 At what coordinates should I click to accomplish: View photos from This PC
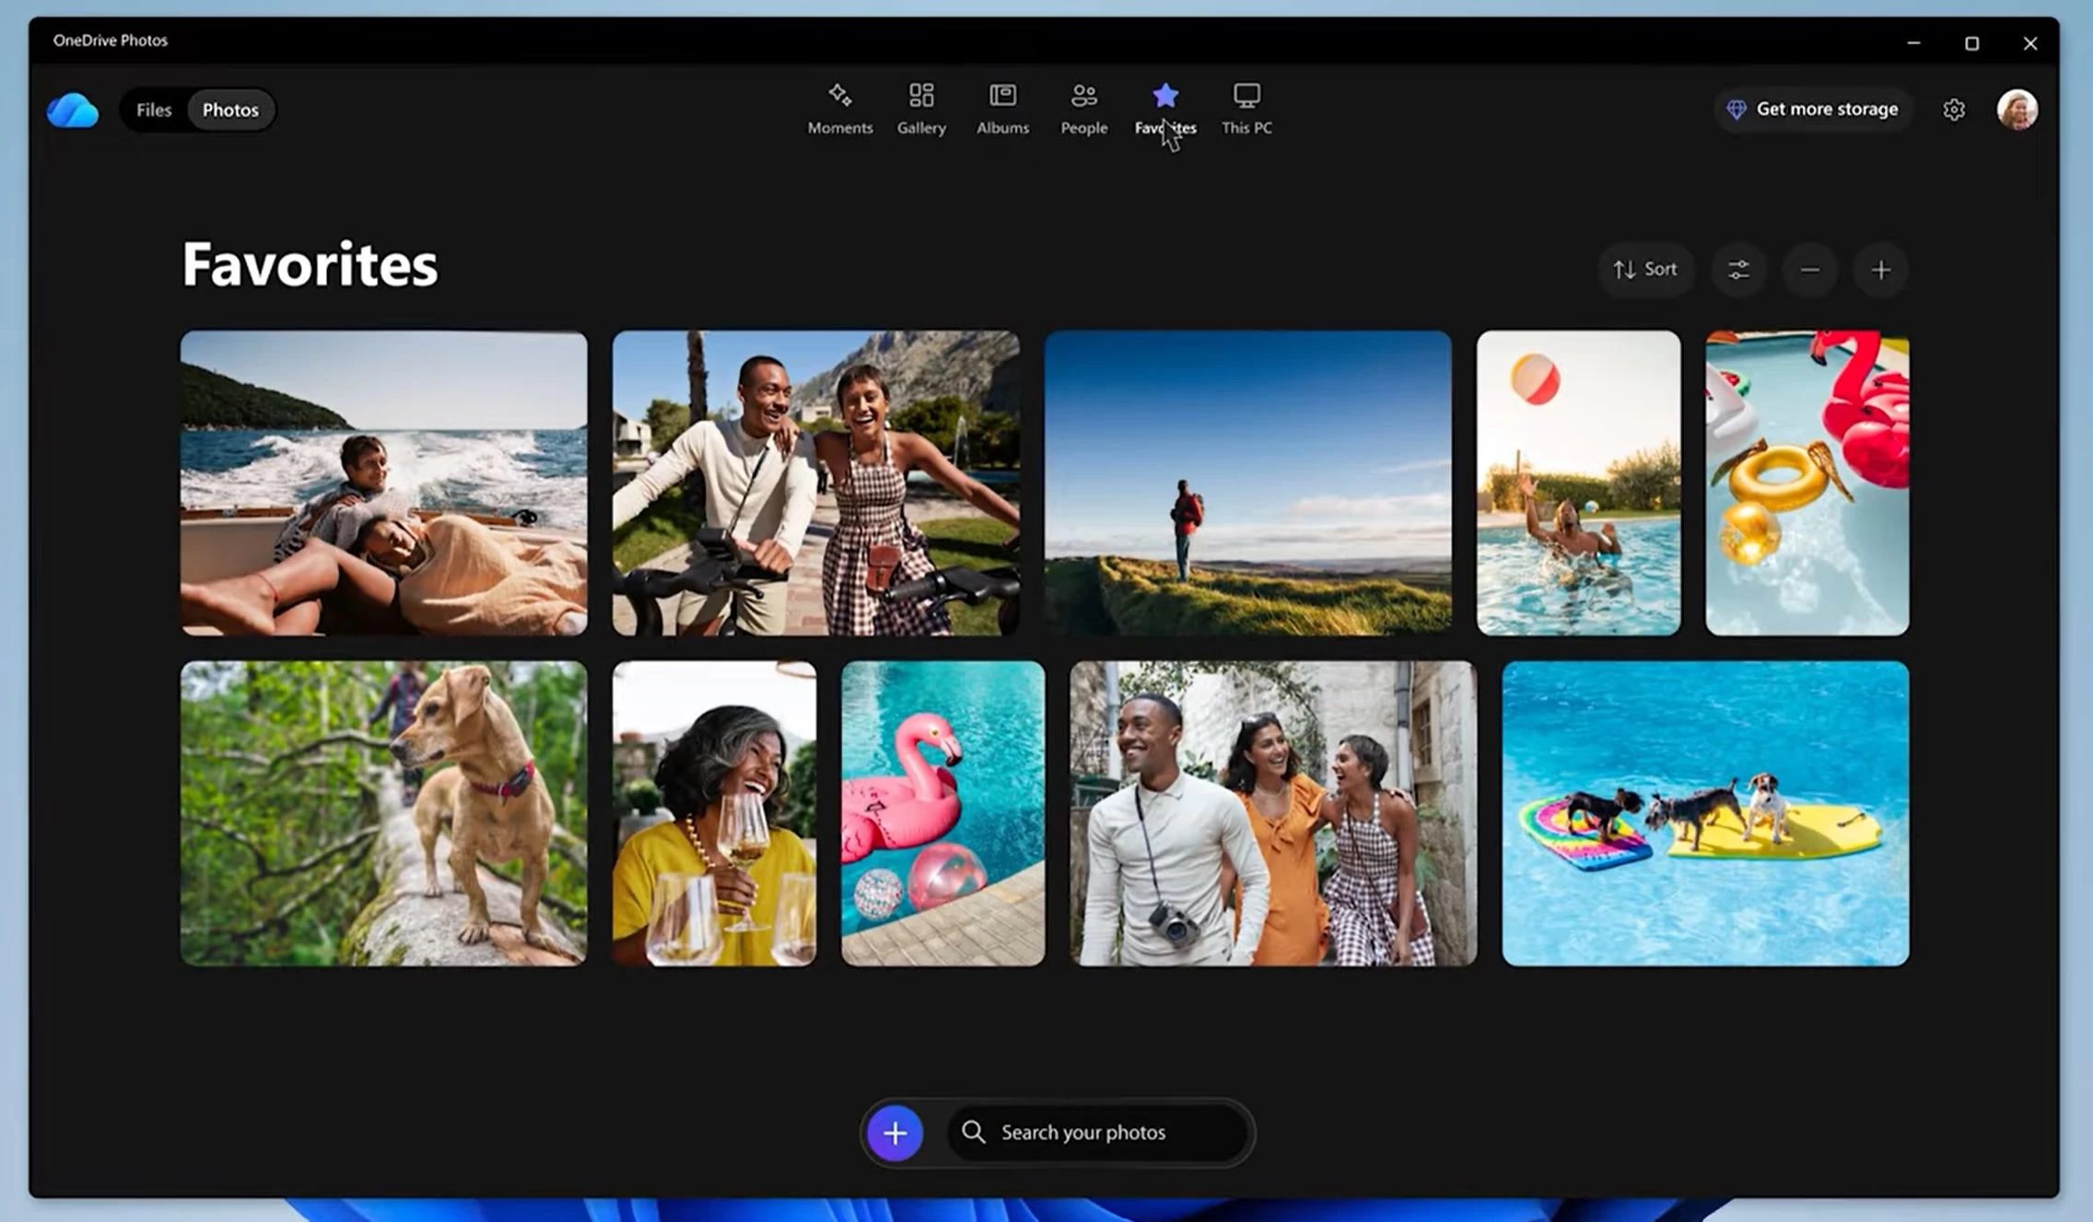point(1245,109)
